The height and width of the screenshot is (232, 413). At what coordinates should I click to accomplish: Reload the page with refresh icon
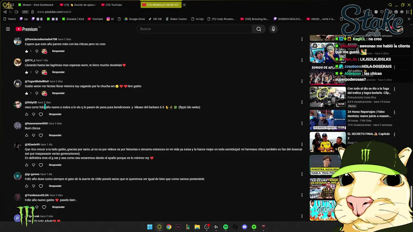(16, 12)
